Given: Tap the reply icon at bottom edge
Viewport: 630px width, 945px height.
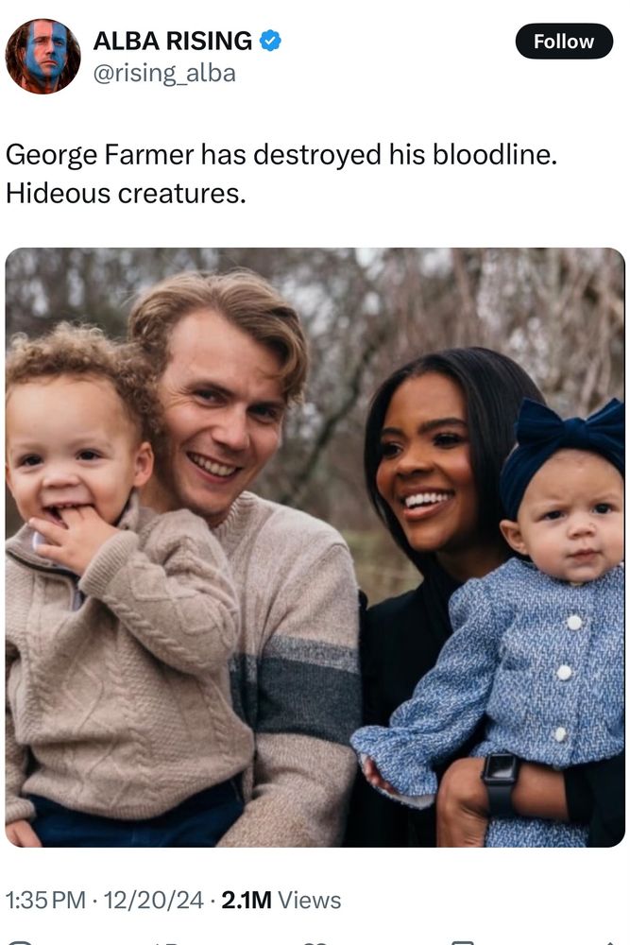Looking at the screenshot, I should click(x=18, y=942).
